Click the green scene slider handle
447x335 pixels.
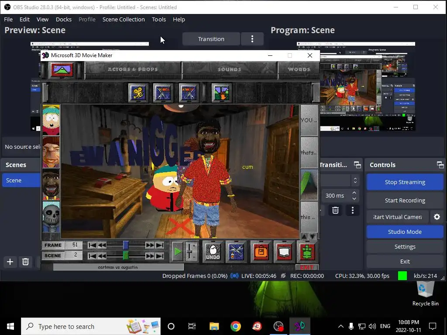(126, 255)
